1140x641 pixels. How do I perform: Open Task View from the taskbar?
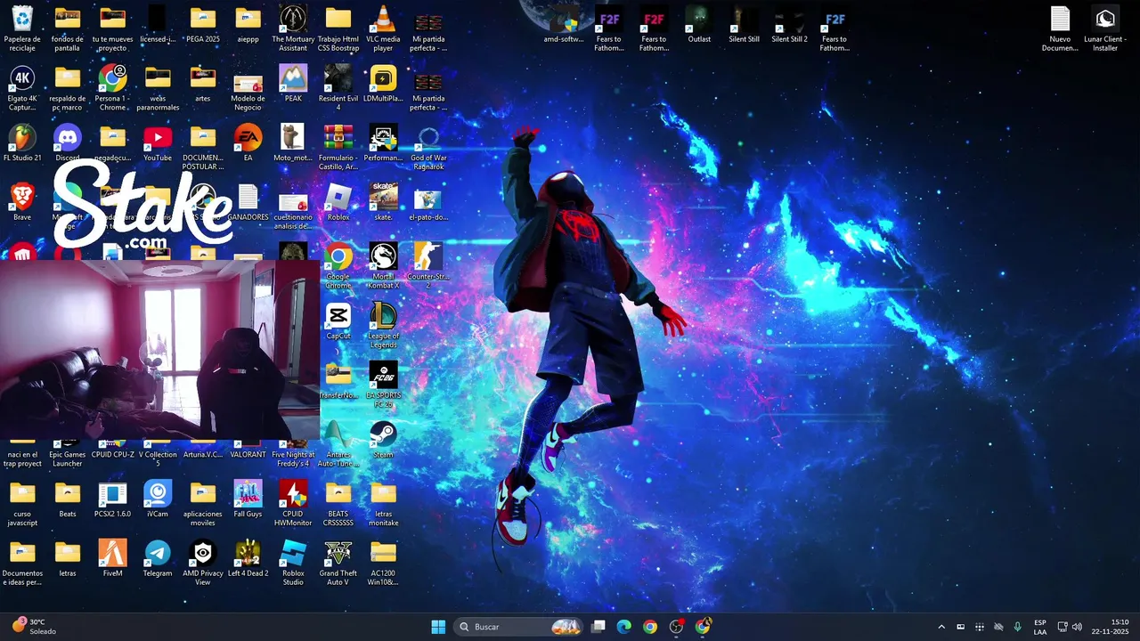[x=598, y=627]
